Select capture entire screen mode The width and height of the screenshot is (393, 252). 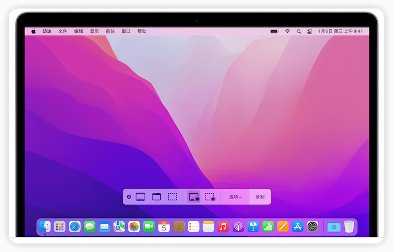pyautogui.click(x=140, y=197)
